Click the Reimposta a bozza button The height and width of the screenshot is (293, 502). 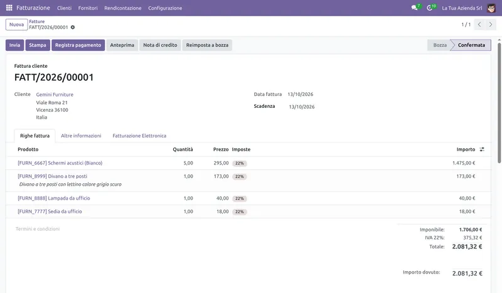click(207, 45)
